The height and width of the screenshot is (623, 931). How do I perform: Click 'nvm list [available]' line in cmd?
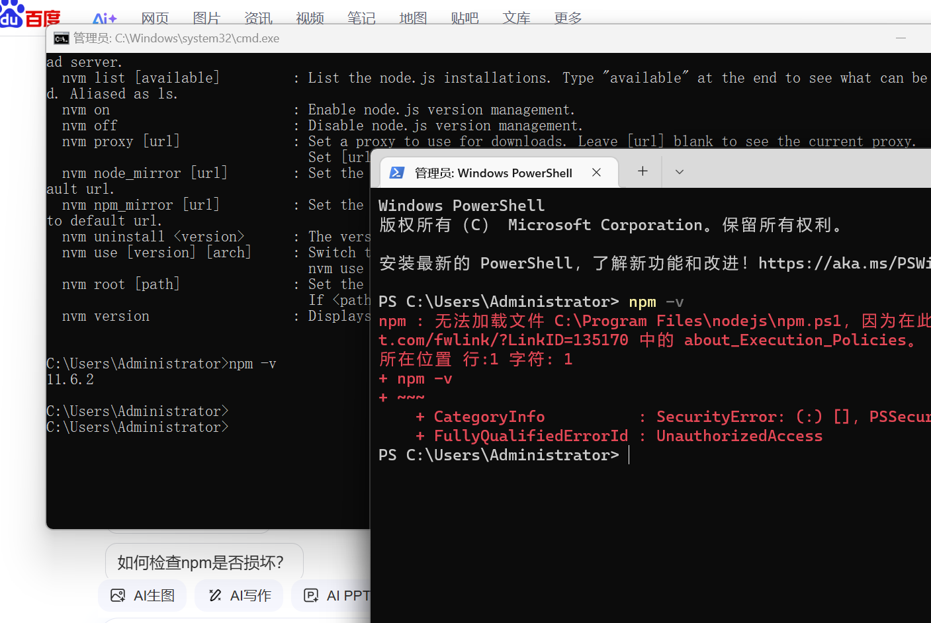tap(141, 78)
